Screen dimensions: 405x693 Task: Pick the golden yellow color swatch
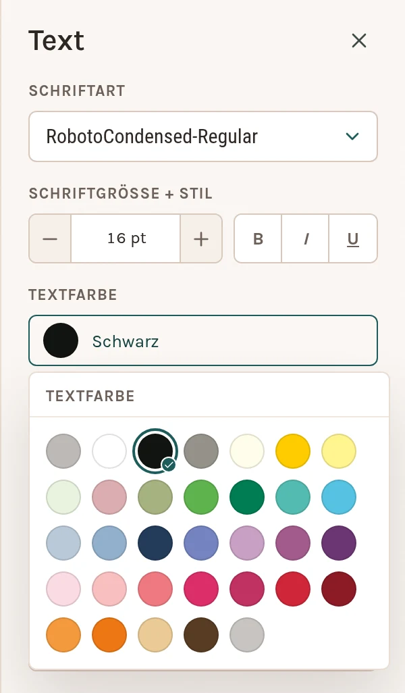coord(293,451)
